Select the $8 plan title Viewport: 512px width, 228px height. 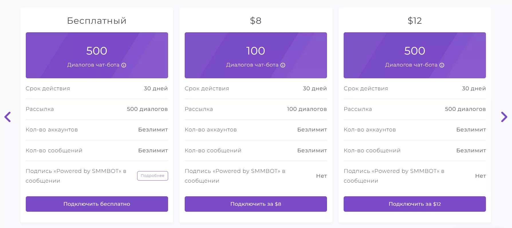click(256, 21)
